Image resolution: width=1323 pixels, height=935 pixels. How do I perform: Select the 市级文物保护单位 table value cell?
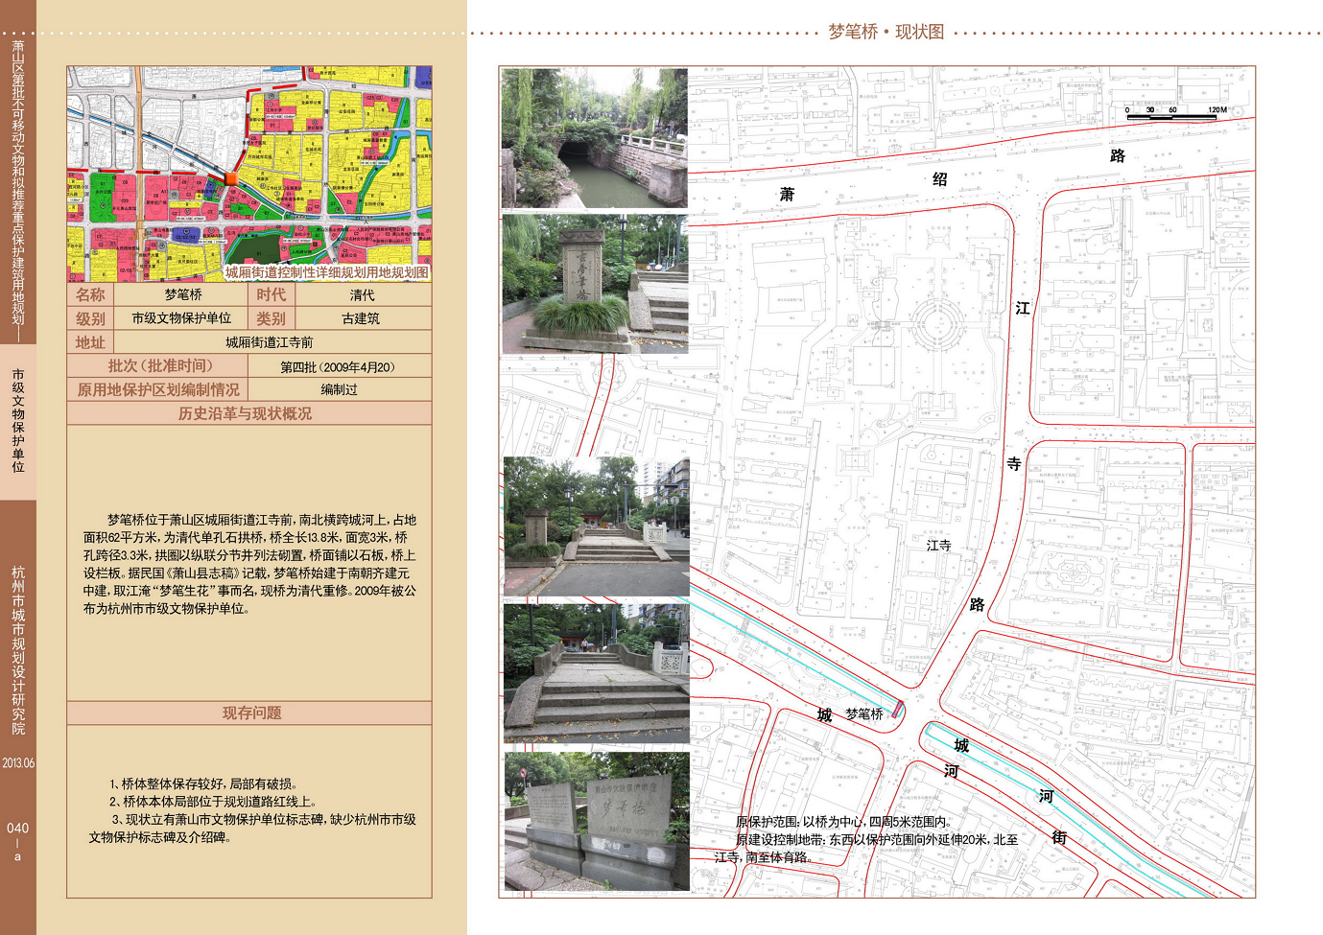click(x=181, y=318)
